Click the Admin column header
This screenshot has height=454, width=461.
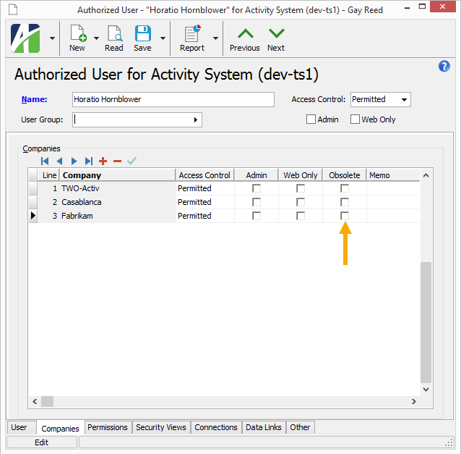[x=257, y=175]
